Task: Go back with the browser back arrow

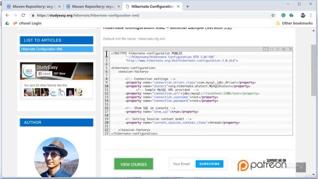Action: coord(7,15)
